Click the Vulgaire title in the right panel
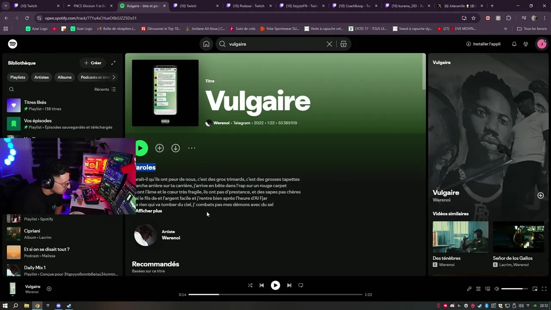 pyautogui.click(x=446, y=192)
